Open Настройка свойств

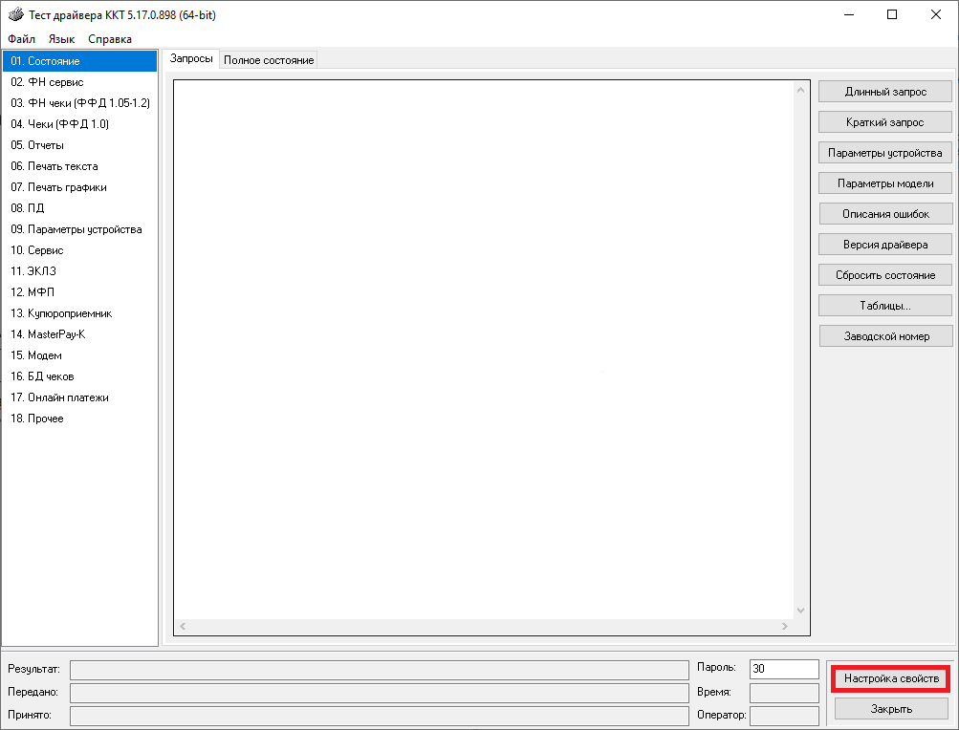coord(890,678)
